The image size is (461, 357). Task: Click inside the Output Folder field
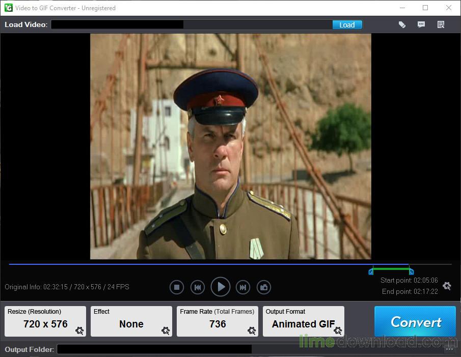[x=153, y=349]
